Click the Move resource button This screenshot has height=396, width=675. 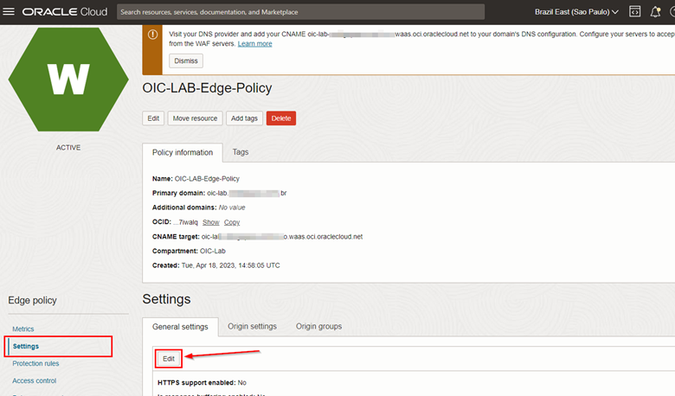tap(195, 118)
